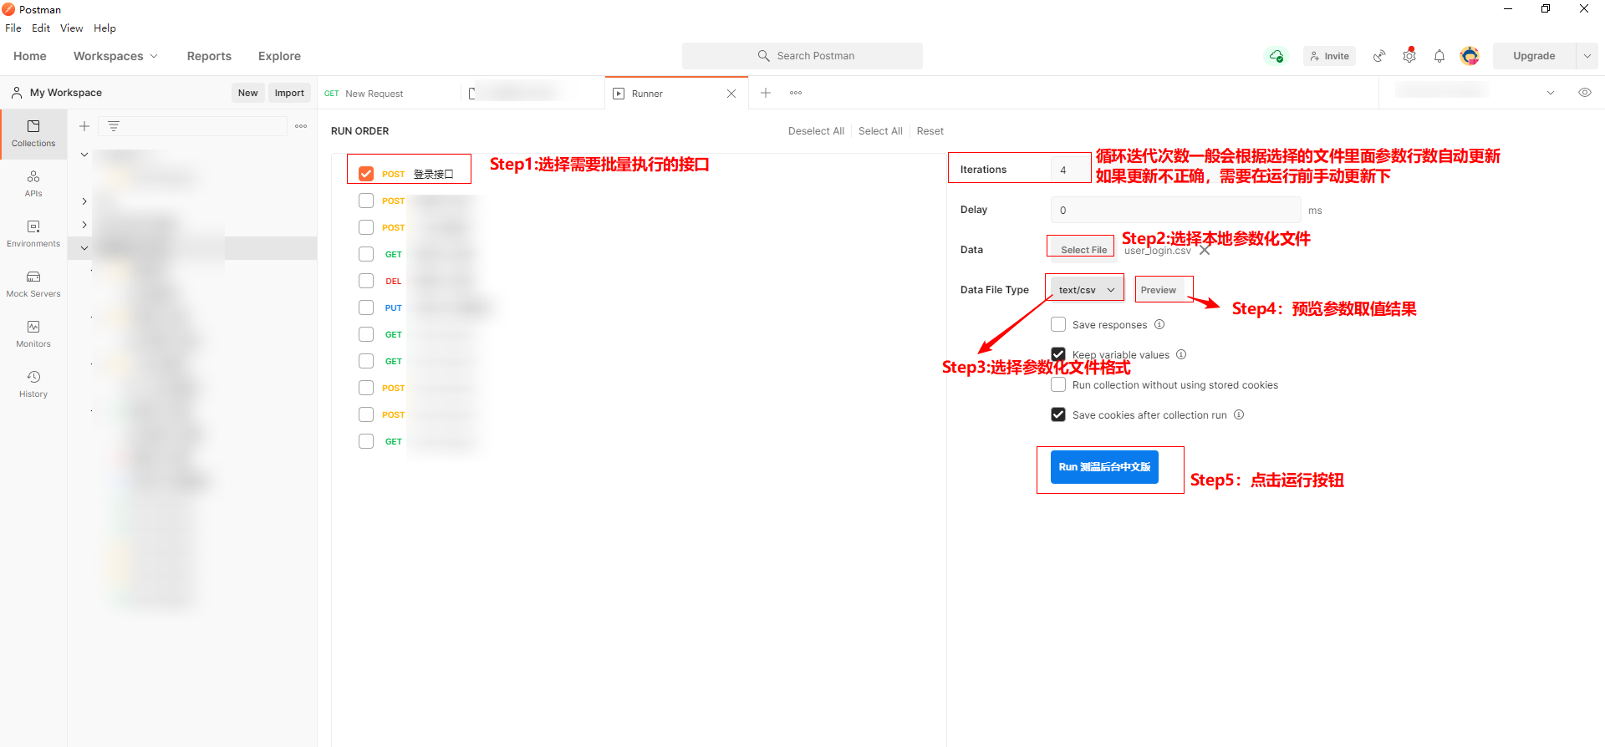Collapse the highlighted collection
1605x747 pixels.
(84, 248)
